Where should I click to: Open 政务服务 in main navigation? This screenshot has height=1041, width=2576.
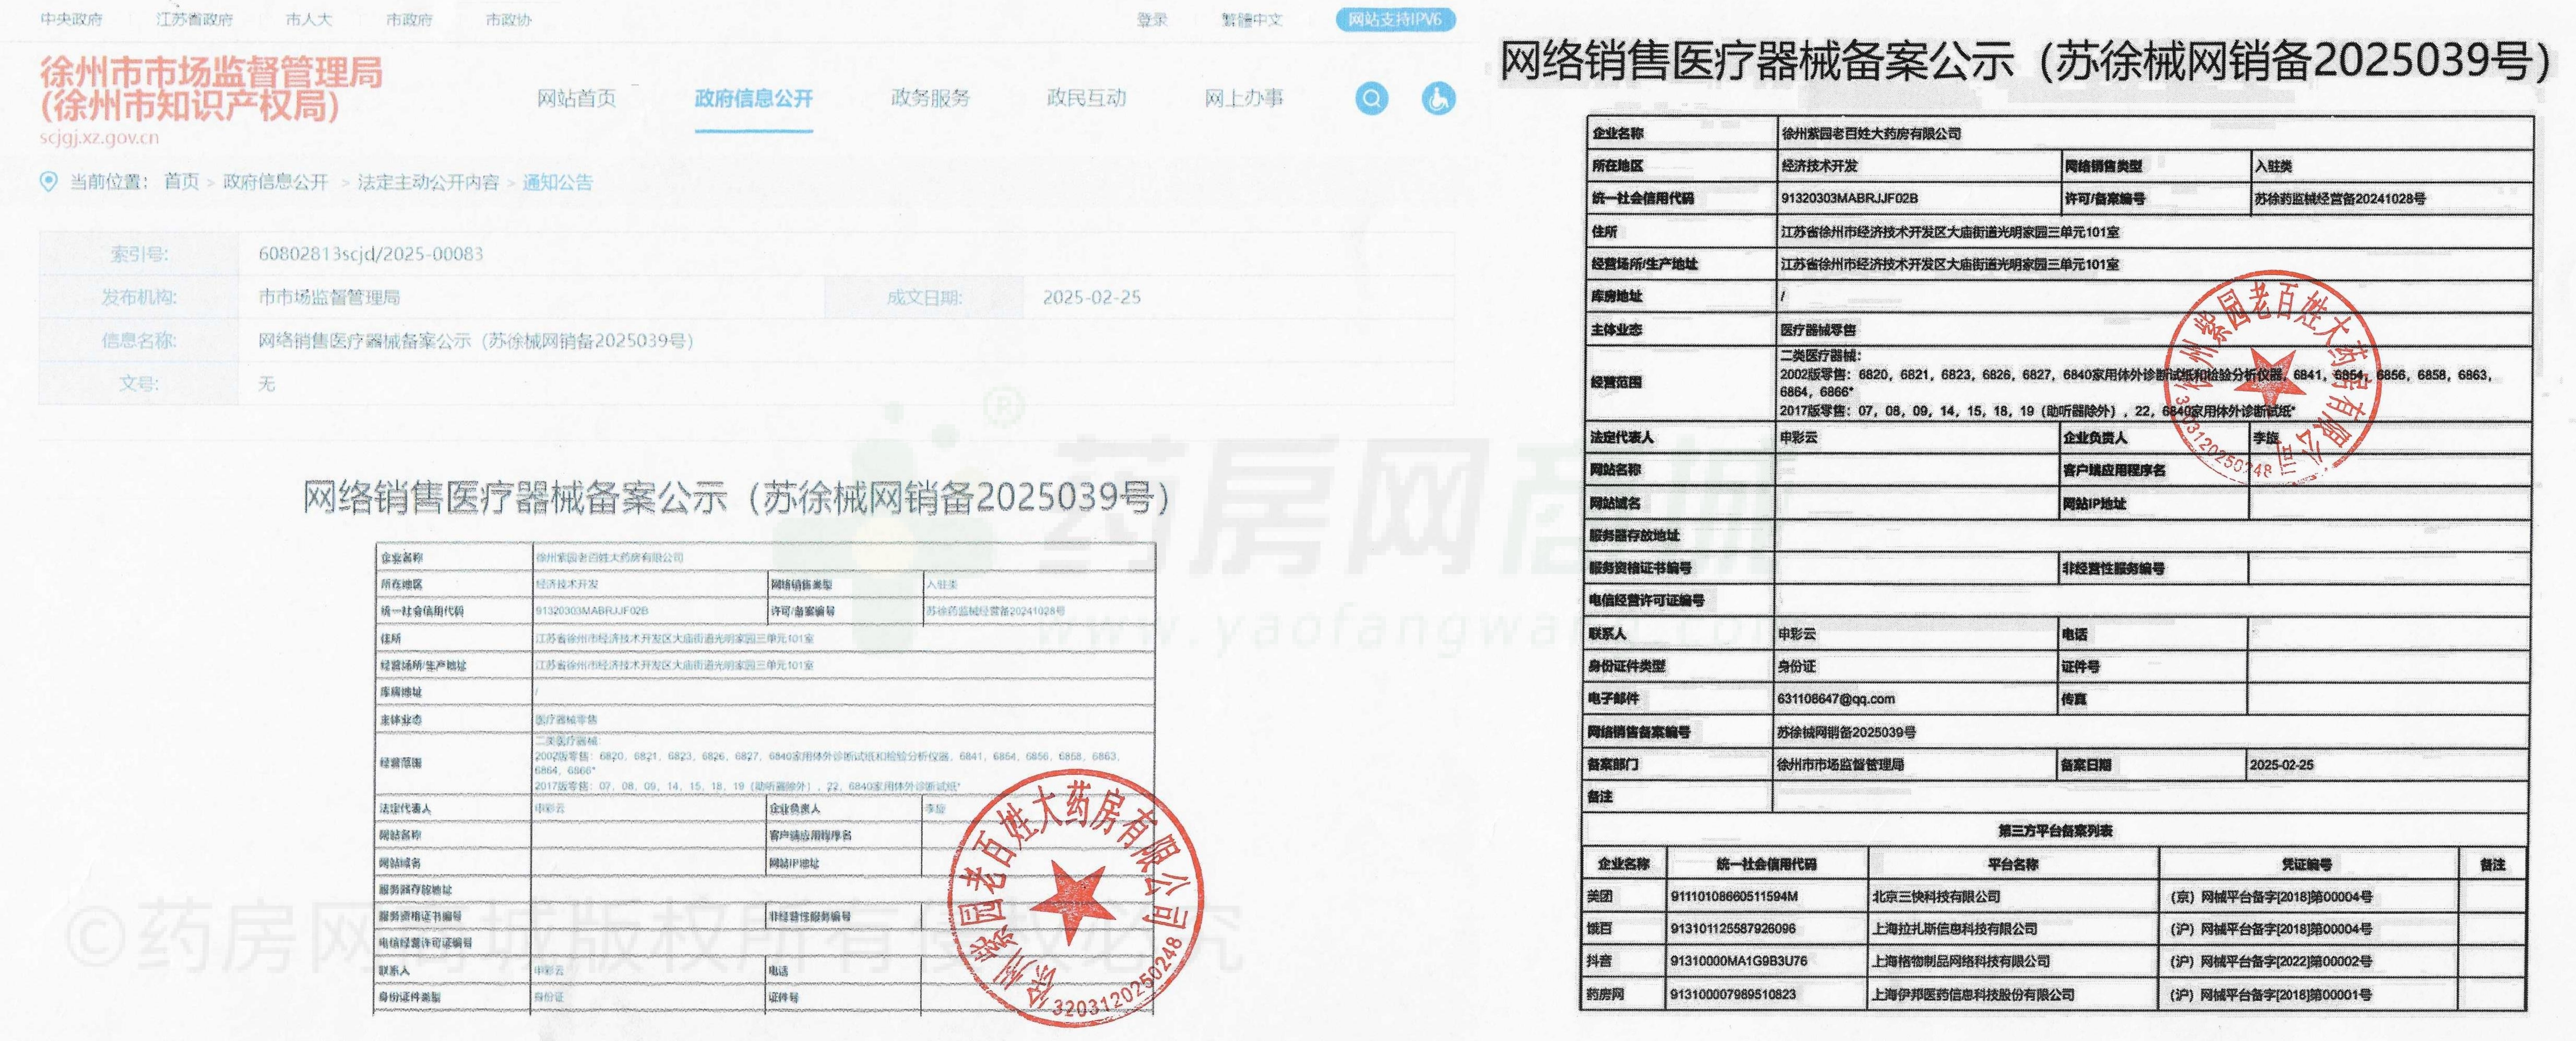[930, 98]
